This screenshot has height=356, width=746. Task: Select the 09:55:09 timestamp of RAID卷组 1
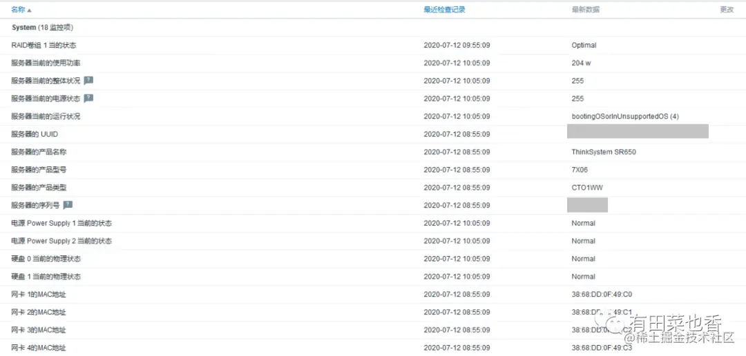(x=457, y=45)
